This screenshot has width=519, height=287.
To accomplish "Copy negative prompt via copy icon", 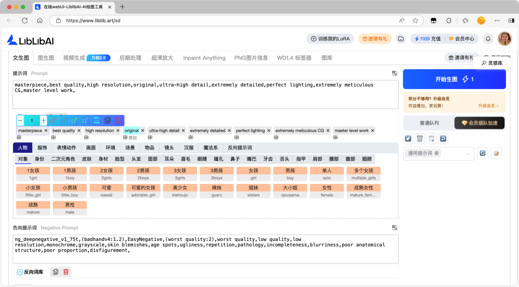I will coord(55,272).
